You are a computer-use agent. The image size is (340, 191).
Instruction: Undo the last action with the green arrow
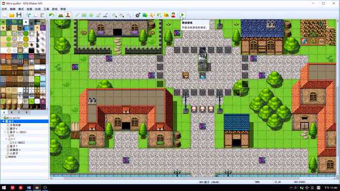(52, 15)
